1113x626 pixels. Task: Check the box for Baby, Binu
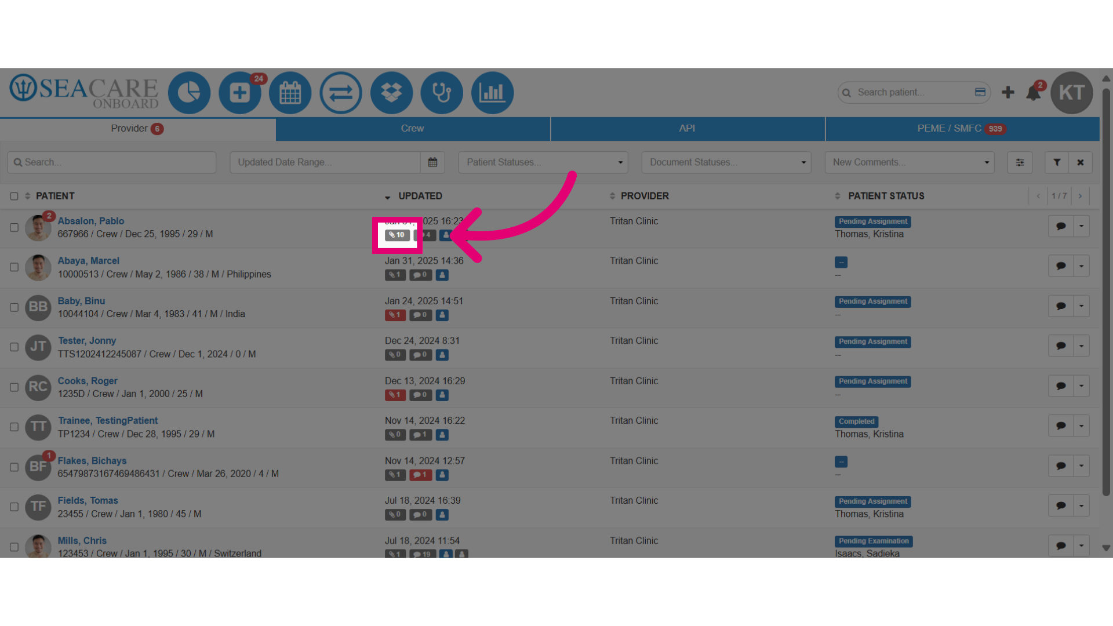coord(14,307)
